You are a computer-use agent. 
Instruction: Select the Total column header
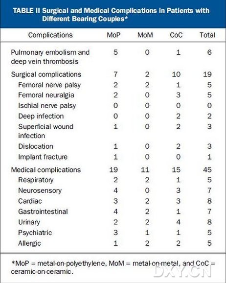click(207, 35)
